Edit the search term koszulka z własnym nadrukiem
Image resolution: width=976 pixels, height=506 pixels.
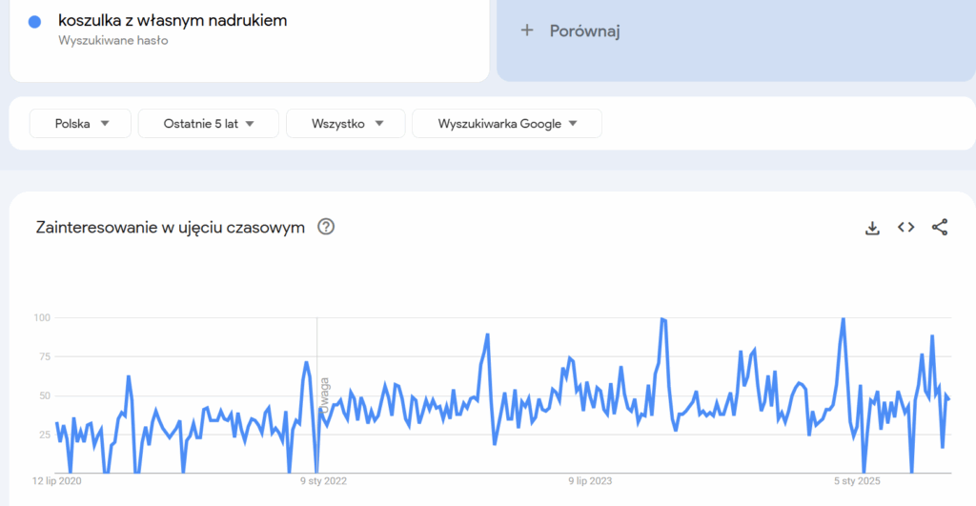click(173, 21)
